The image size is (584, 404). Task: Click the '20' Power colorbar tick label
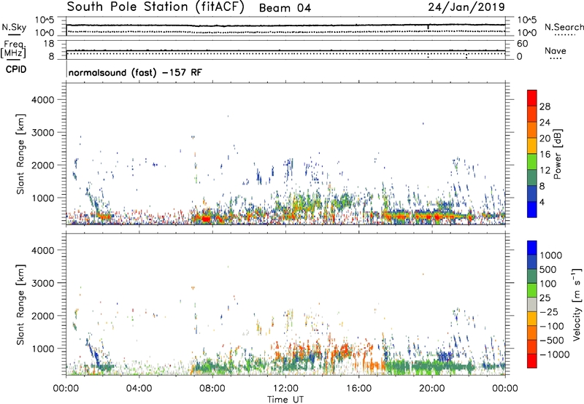[545, 139]
